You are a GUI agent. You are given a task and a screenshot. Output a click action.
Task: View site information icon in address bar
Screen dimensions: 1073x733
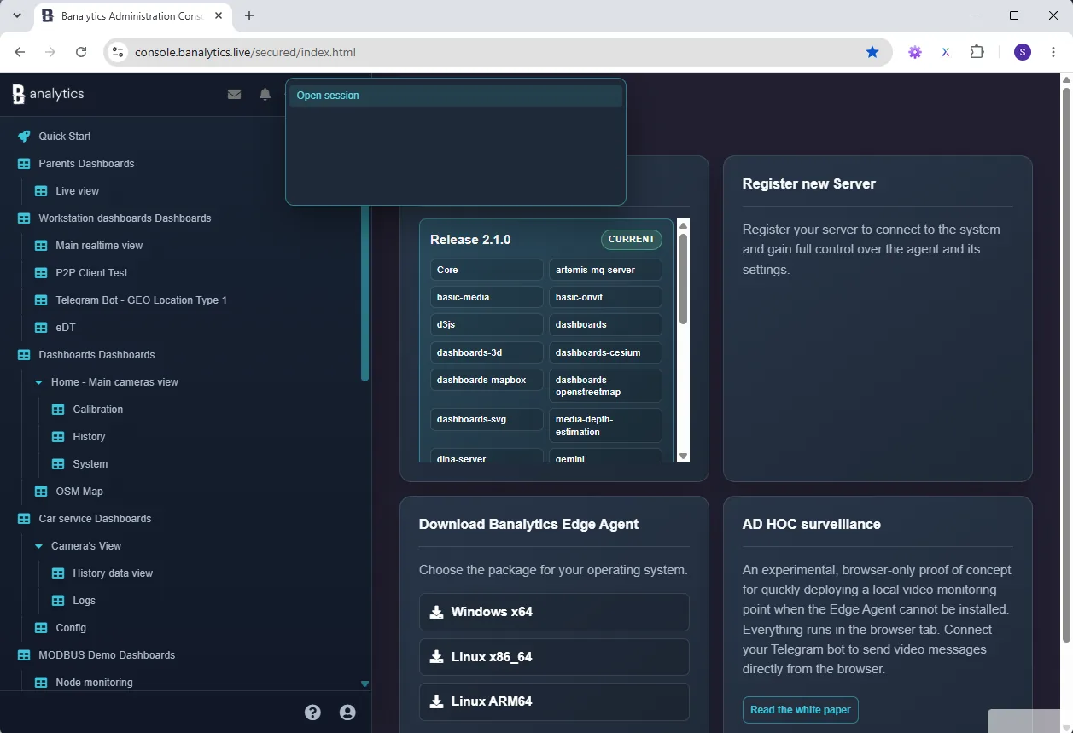[x=118, y=52]
